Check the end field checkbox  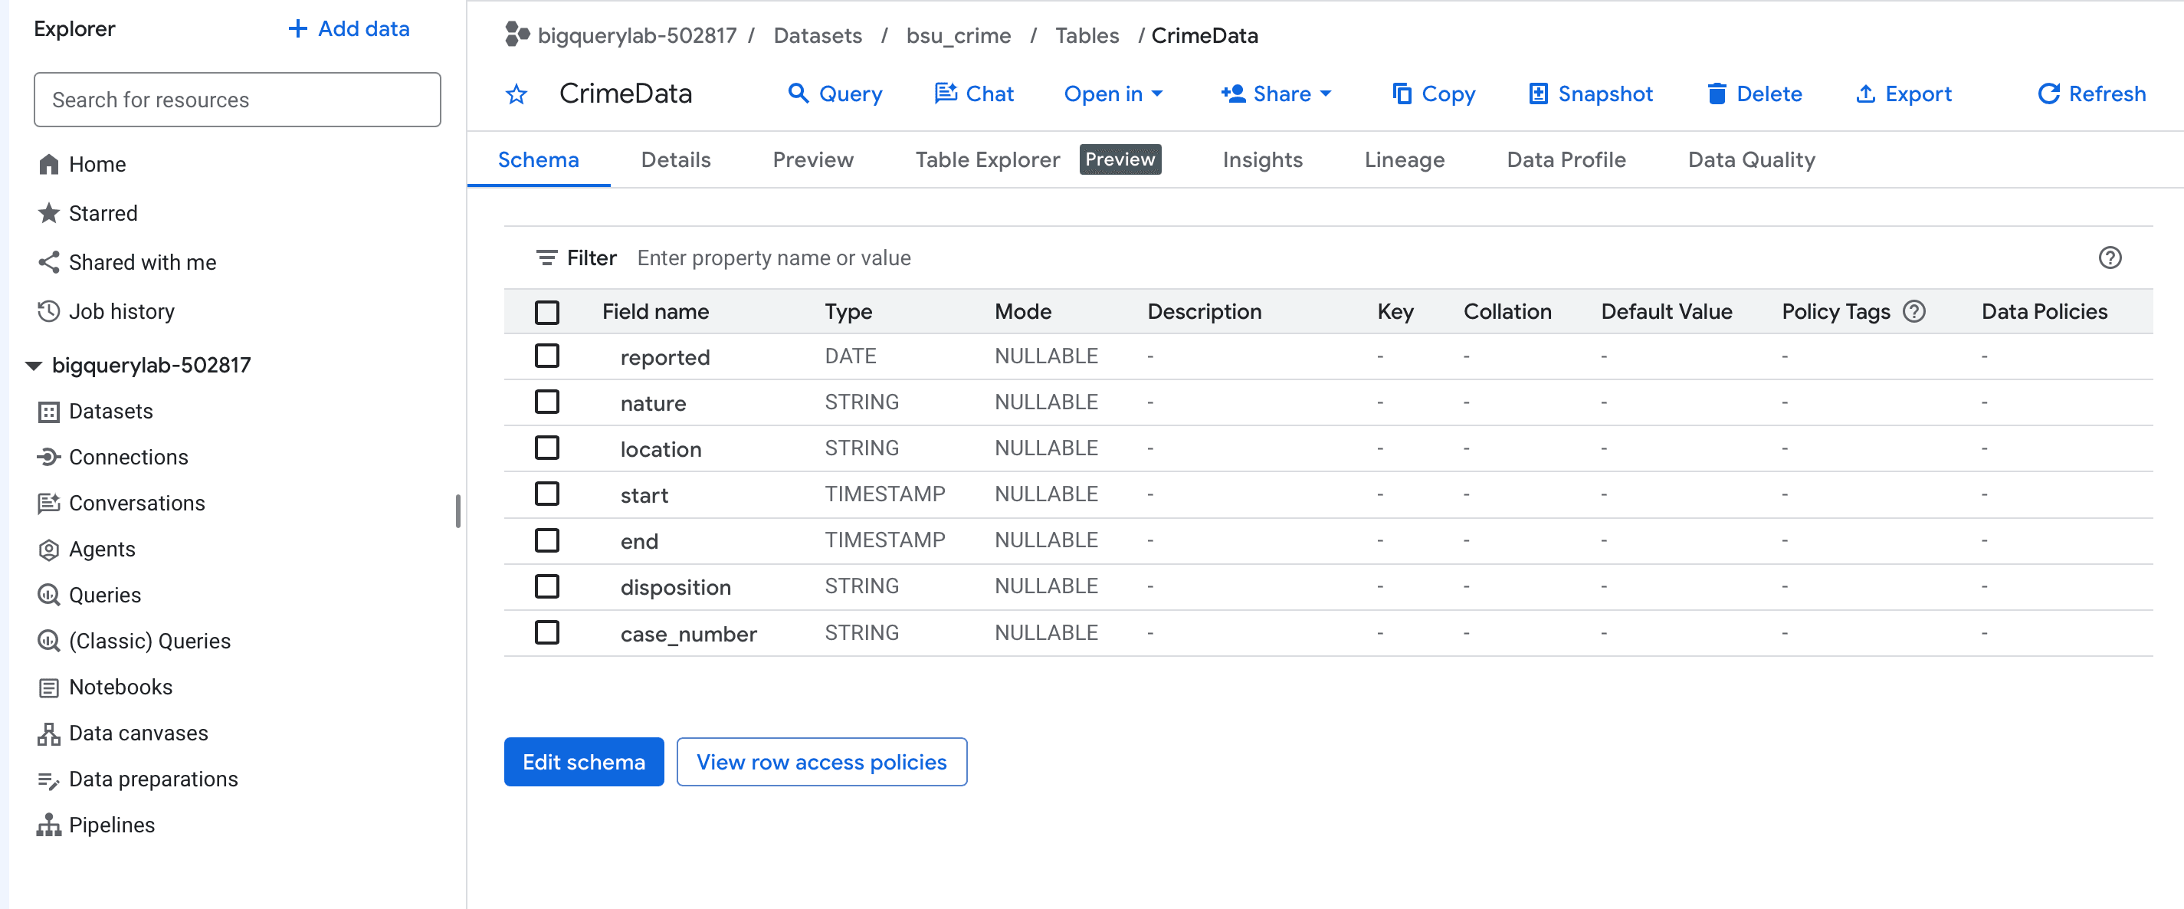[548, 540]
